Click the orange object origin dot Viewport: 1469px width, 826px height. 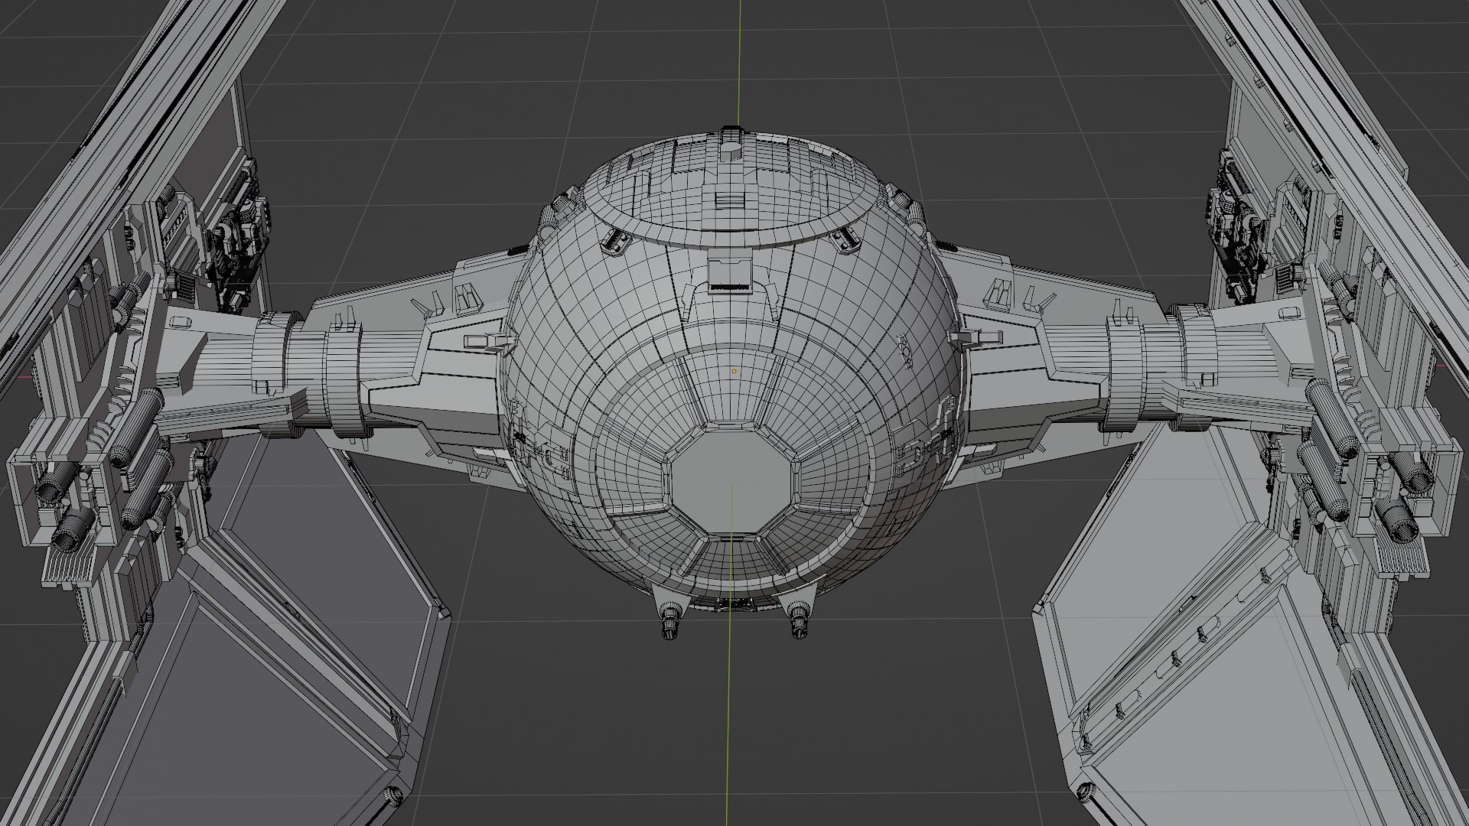(x=734, y=371)
